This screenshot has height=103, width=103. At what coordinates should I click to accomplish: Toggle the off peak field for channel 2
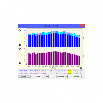click(x=57, y=73)
